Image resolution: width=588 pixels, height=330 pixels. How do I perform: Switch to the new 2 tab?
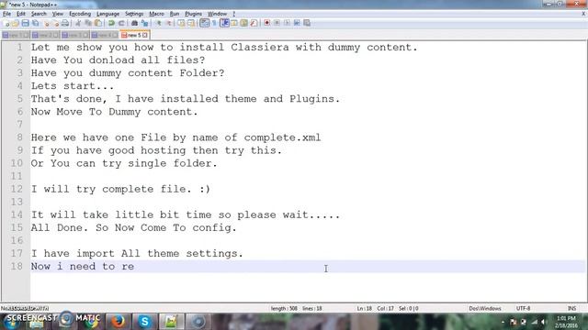(45, 35)
